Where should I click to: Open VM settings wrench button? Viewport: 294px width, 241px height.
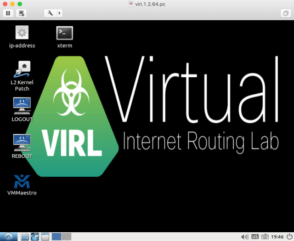point(50,13)
